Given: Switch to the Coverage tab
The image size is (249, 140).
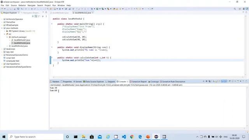Looking at the screenshot, I should 153,82.
